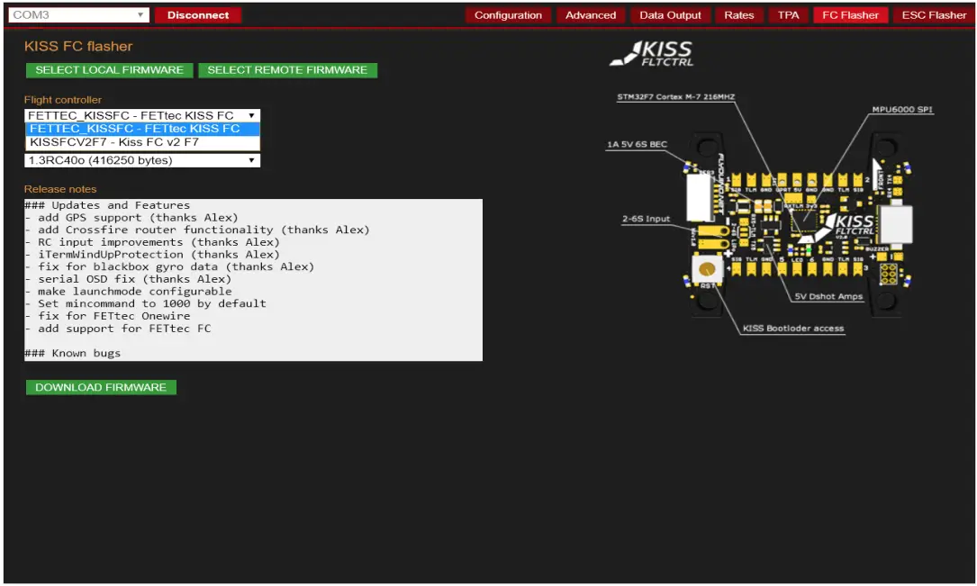Click 'STM32F7 Cortex M-7 216MHZ' label
Viewport: 977px width, 586px height.
click(x=675, y=97)
